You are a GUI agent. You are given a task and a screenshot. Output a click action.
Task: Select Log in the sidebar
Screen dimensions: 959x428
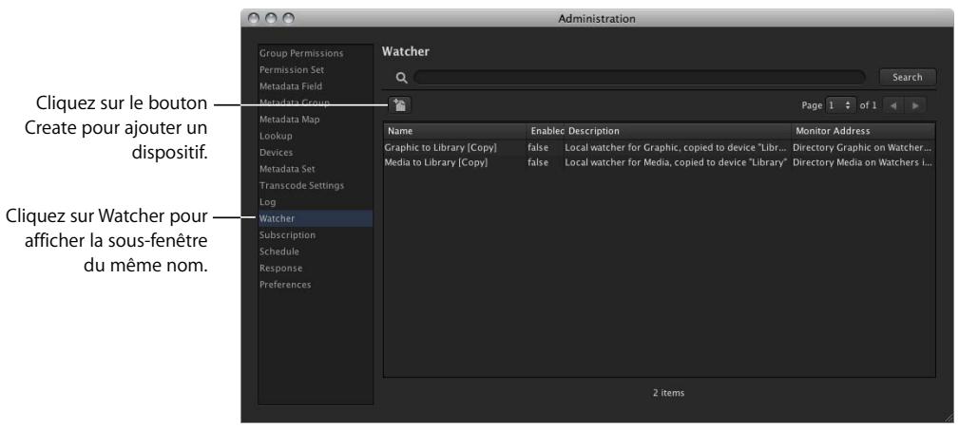(x=267, y=201)
